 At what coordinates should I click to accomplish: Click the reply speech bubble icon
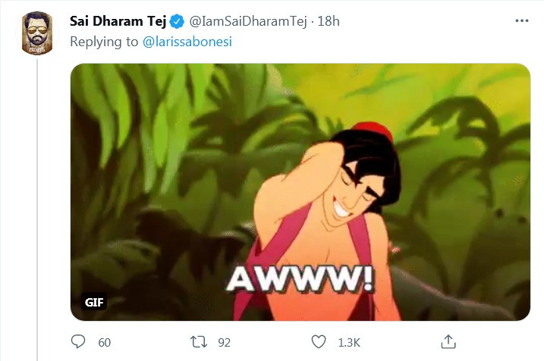click(x=78, y=342)
